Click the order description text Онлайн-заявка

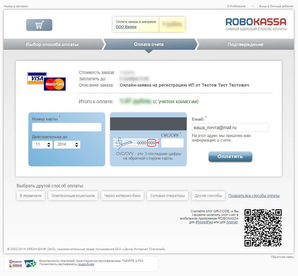(x=184, y=85)
